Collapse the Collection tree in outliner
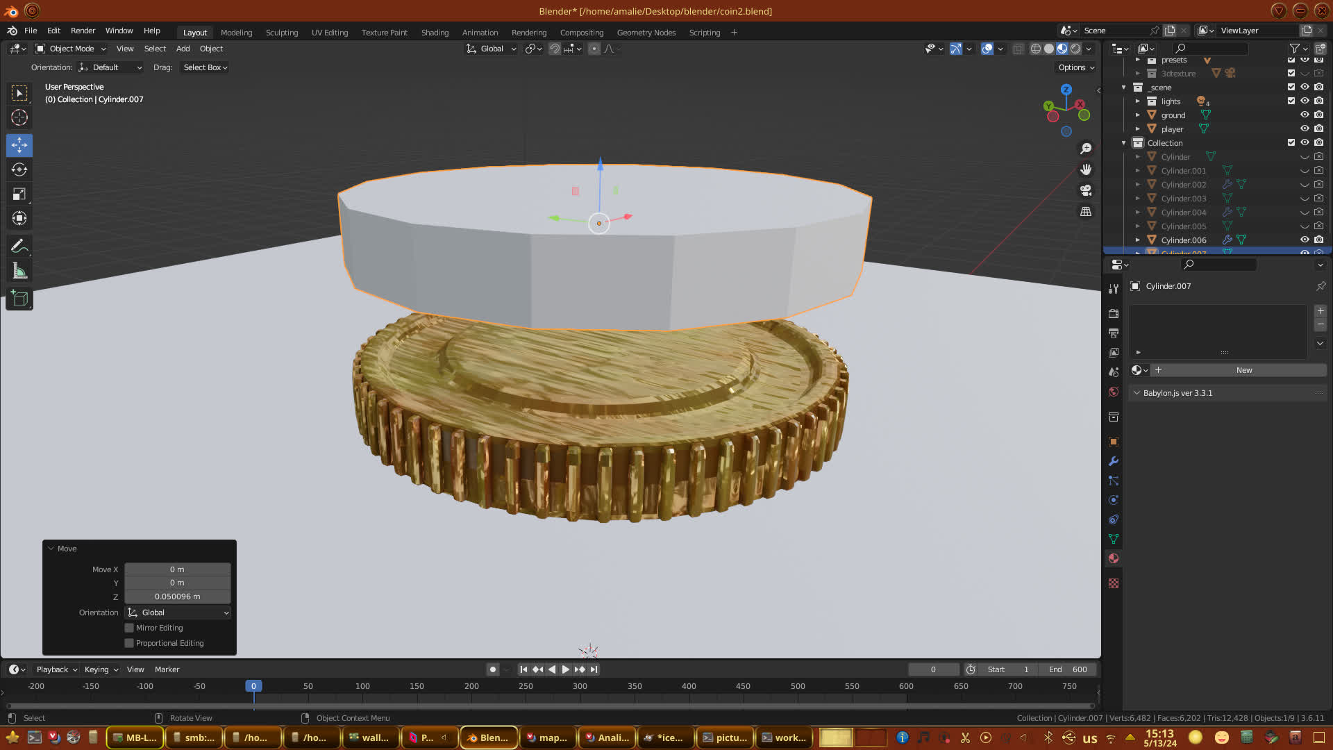 (x=1124, y=143)
